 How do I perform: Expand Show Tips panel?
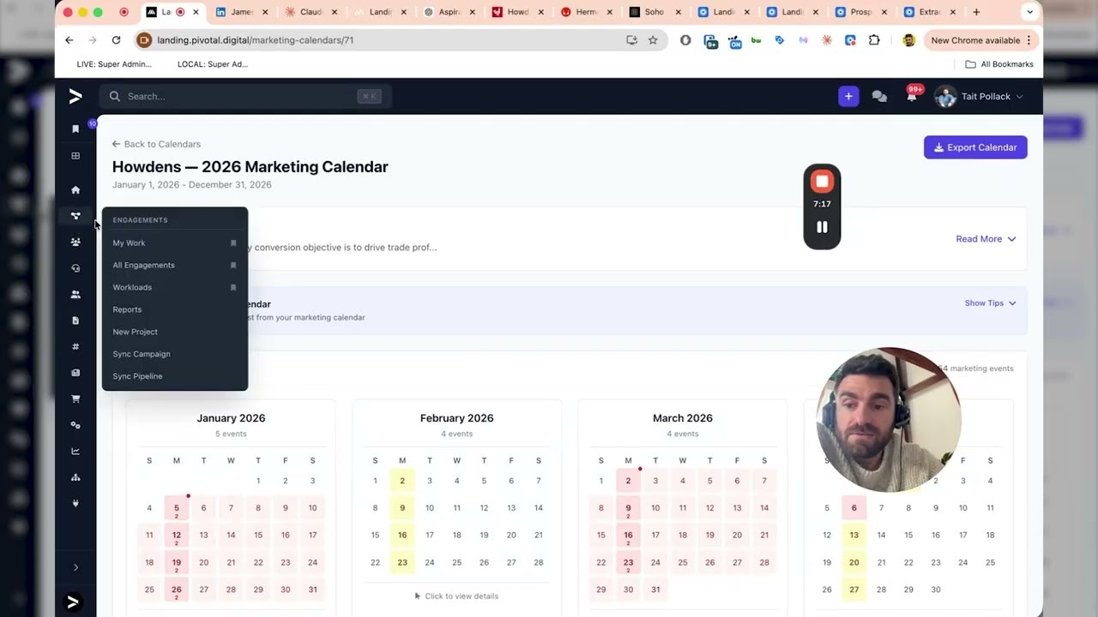(x=990, y=303)
